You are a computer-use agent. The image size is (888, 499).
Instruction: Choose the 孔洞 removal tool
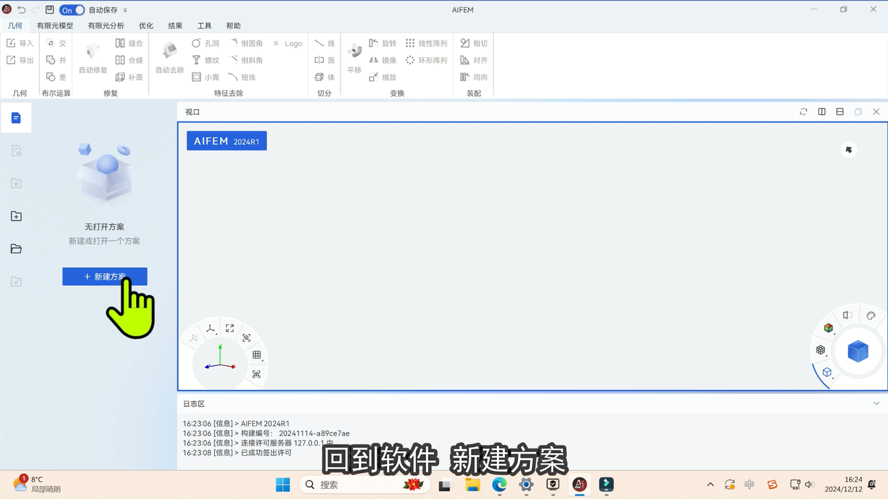tap(205, 43)
